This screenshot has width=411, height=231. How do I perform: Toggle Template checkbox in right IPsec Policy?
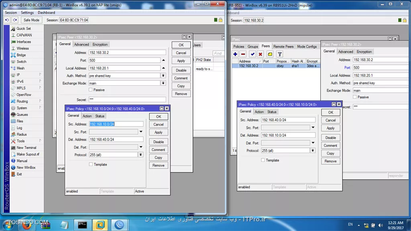[263, 160]
